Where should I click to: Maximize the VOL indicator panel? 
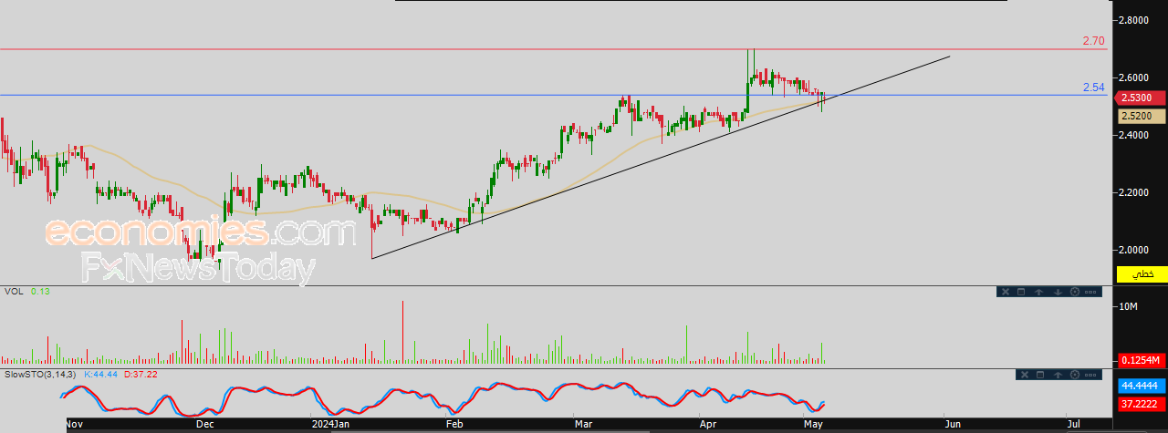point(1021,292)
